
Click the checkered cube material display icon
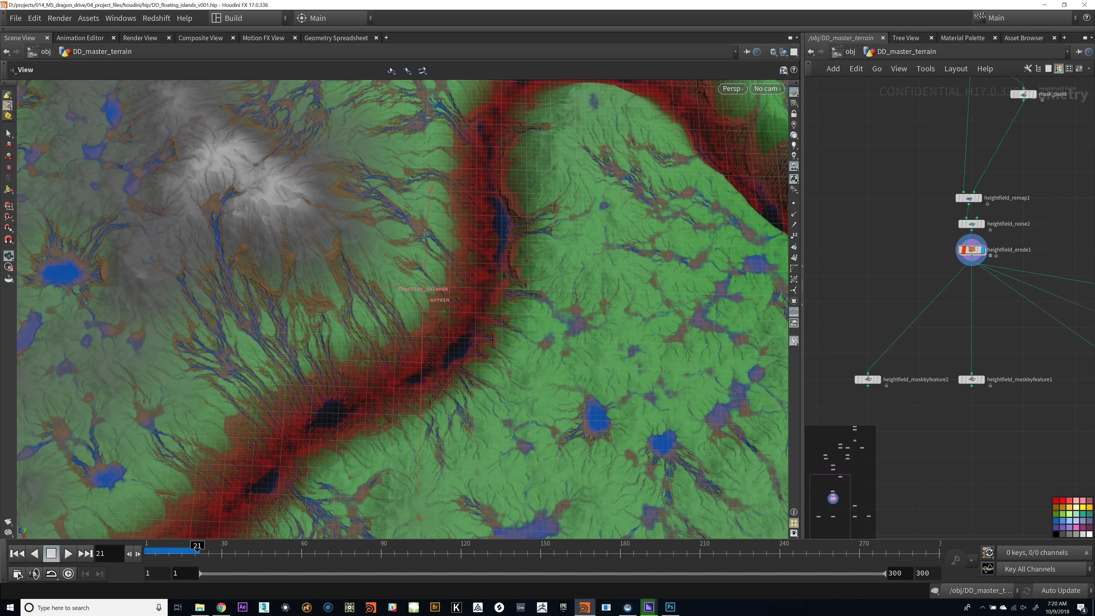pos(794,179)
